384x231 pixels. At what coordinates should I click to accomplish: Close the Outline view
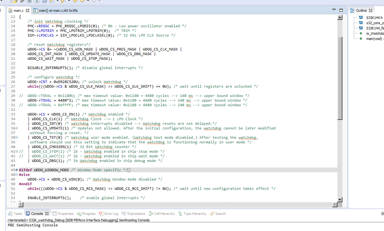371,10
